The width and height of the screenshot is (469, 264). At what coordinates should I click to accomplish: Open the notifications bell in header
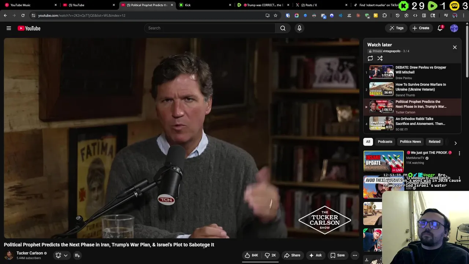click(x=440, y=28)
